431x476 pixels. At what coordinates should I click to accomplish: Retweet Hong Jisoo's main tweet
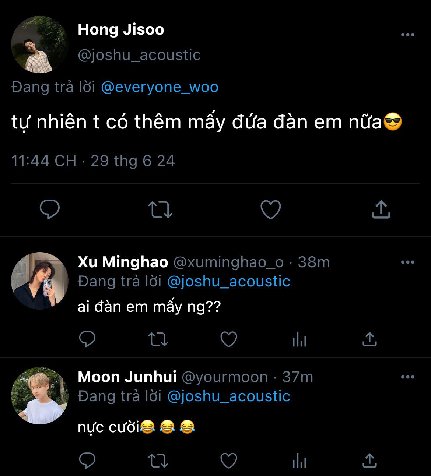[x=160, y=209]
